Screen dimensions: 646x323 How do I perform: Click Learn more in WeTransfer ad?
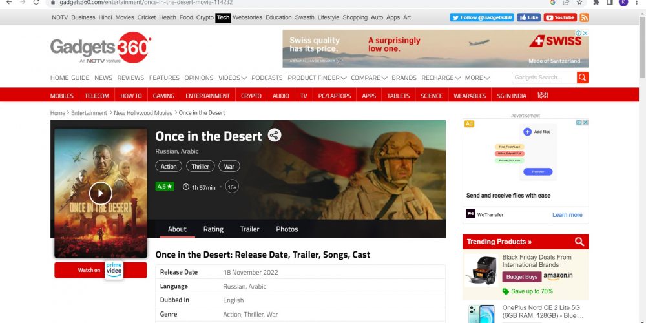(x=567, y=214)
